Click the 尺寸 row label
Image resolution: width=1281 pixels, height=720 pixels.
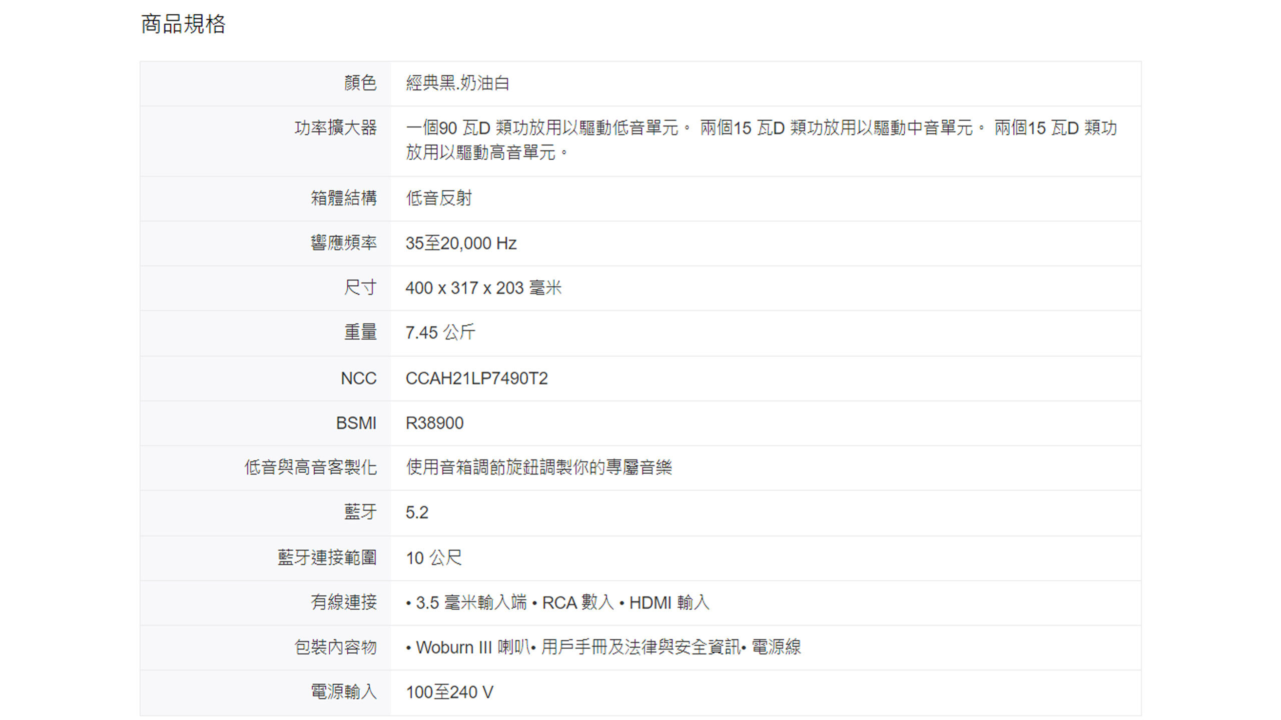click(360, 288)
